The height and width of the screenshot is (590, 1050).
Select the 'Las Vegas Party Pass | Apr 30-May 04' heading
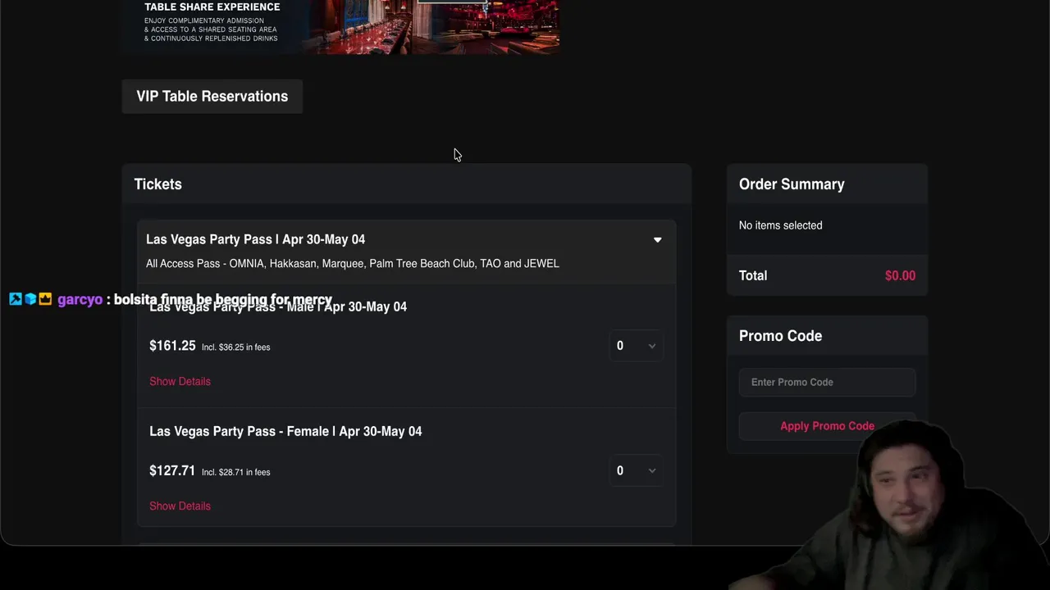pyautogui.click(x=255, y=239)
